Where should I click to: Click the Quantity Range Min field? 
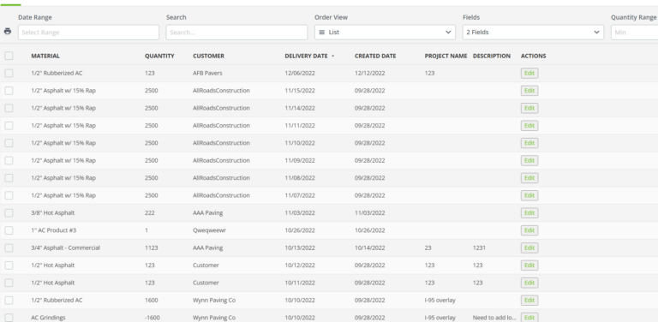[635, 33]
